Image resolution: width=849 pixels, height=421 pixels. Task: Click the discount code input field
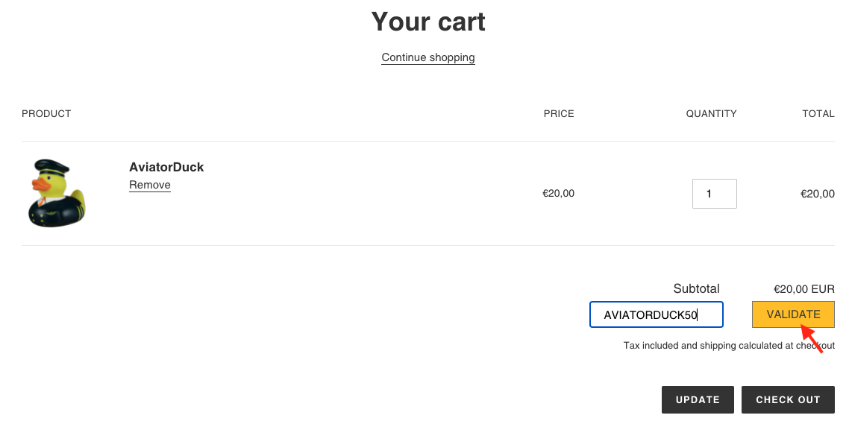click(x=657, y=314)
